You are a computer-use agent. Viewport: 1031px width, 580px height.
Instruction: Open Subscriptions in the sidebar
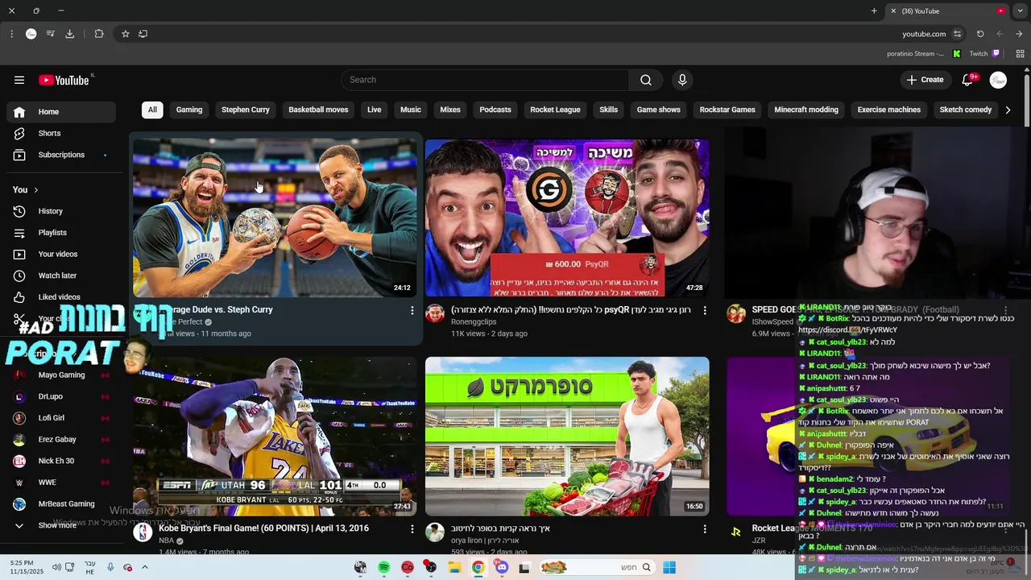tap(61, 155)
